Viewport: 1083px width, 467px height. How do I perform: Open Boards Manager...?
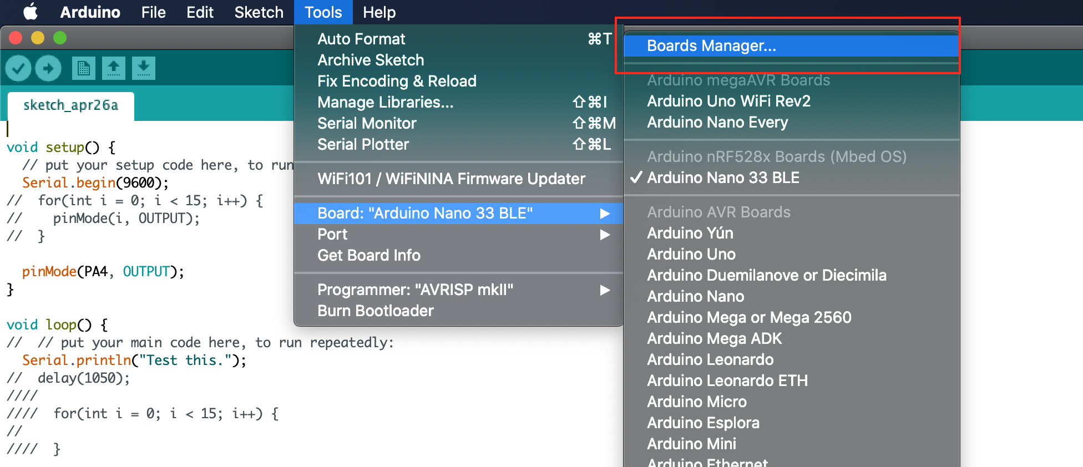[791, 45]
